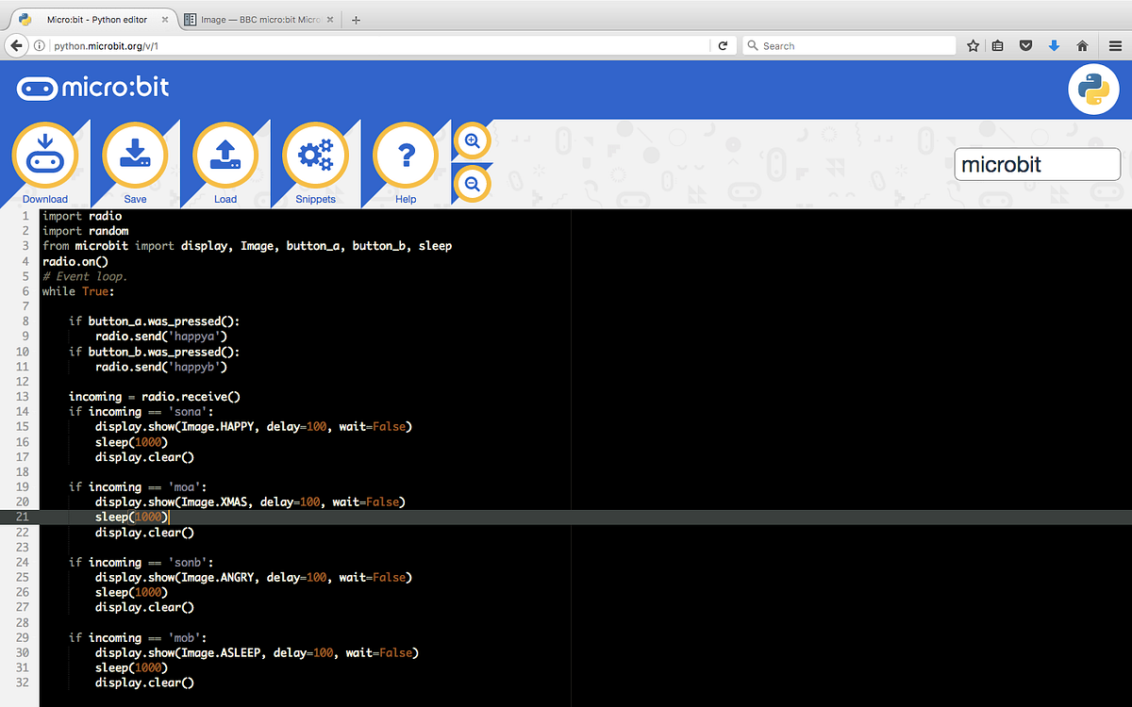The height and width of the screenshot is (707, 1132).
Task: Click the back navigation button
Action: (16, 44)
